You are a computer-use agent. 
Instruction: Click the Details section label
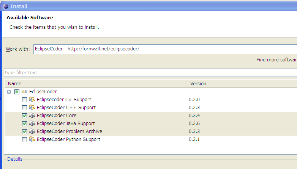click(x=15, y=159)
